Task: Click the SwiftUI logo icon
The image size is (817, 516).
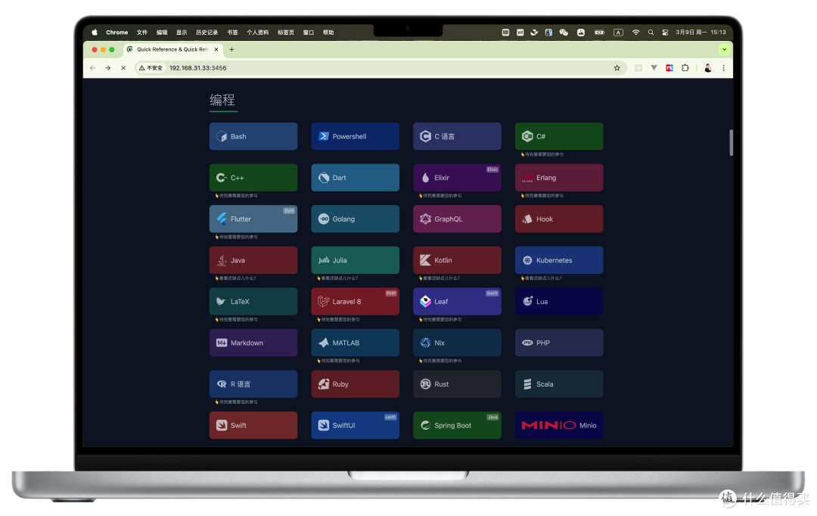Action: click(324, 425)
